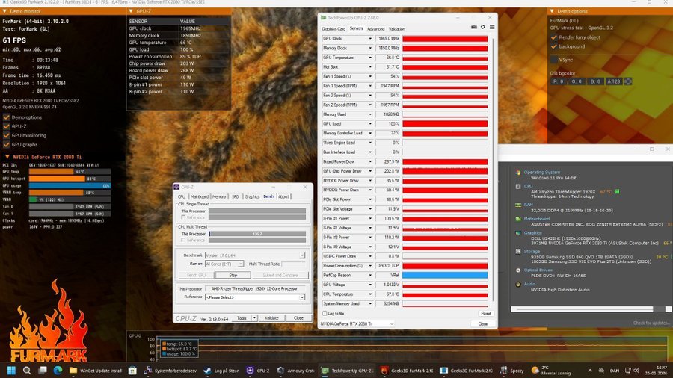Screen dimensions: 673x378
Task: Open the Mainboard tab in CPU-Z
Action: coord(200,196)
